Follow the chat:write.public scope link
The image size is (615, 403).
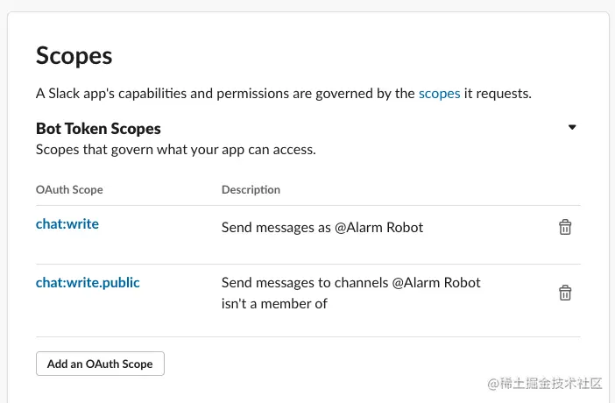pos(88,283)
